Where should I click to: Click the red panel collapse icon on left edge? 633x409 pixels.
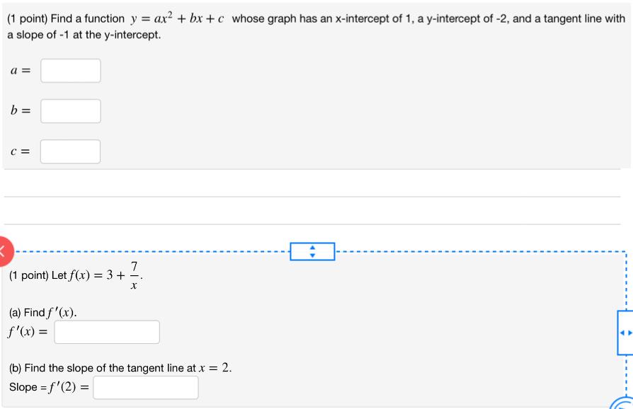point(4,251)
